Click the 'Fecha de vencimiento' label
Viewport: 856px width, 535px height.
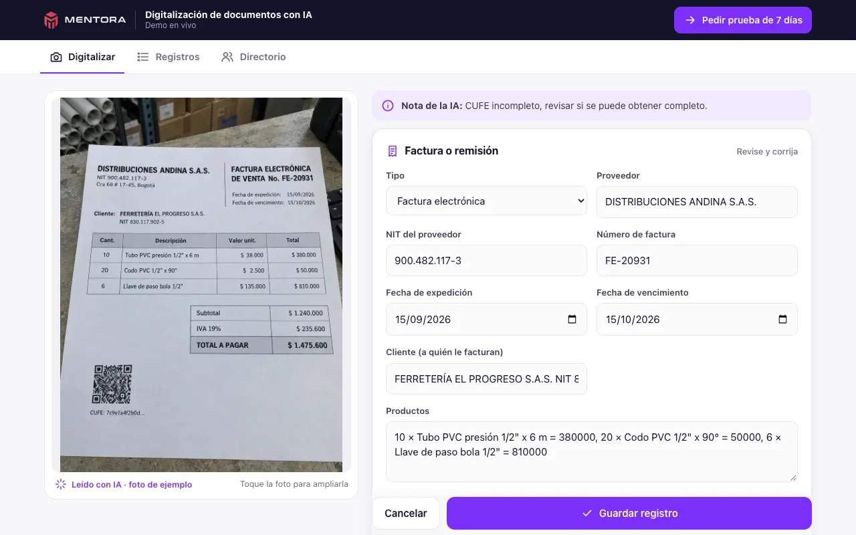[x=643, y=293]
